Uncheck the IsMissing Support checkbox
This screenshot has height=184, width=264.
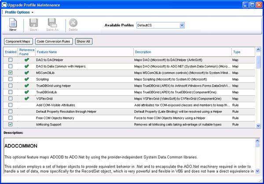coord(10,125)
